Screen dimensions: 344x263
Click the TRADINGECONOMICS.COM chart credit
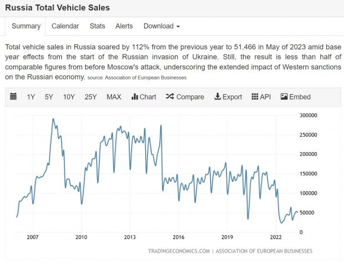point(179,251)
